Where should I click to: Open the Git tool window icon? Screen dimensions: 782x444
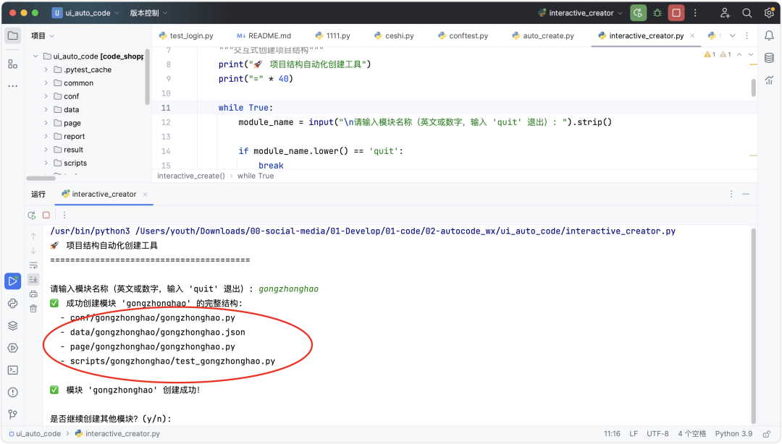[13, 414]
